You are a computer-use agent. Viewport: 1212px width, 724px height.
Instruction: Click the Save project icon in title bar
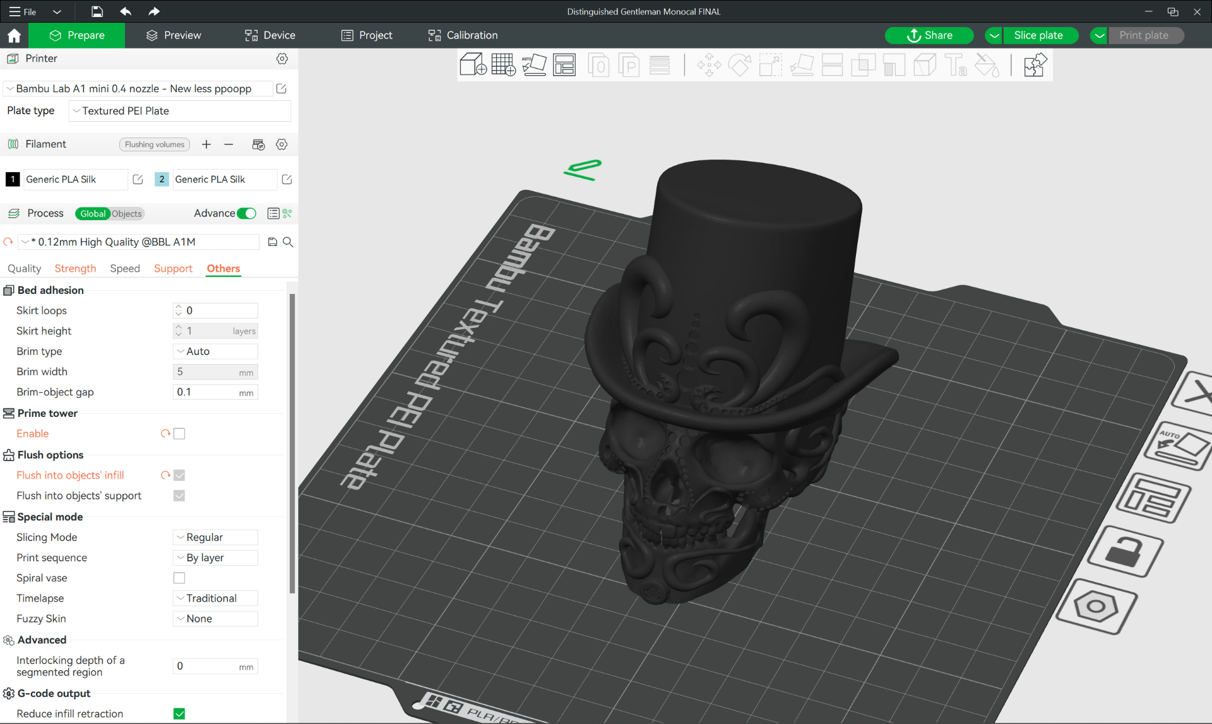tap(97, 11)
